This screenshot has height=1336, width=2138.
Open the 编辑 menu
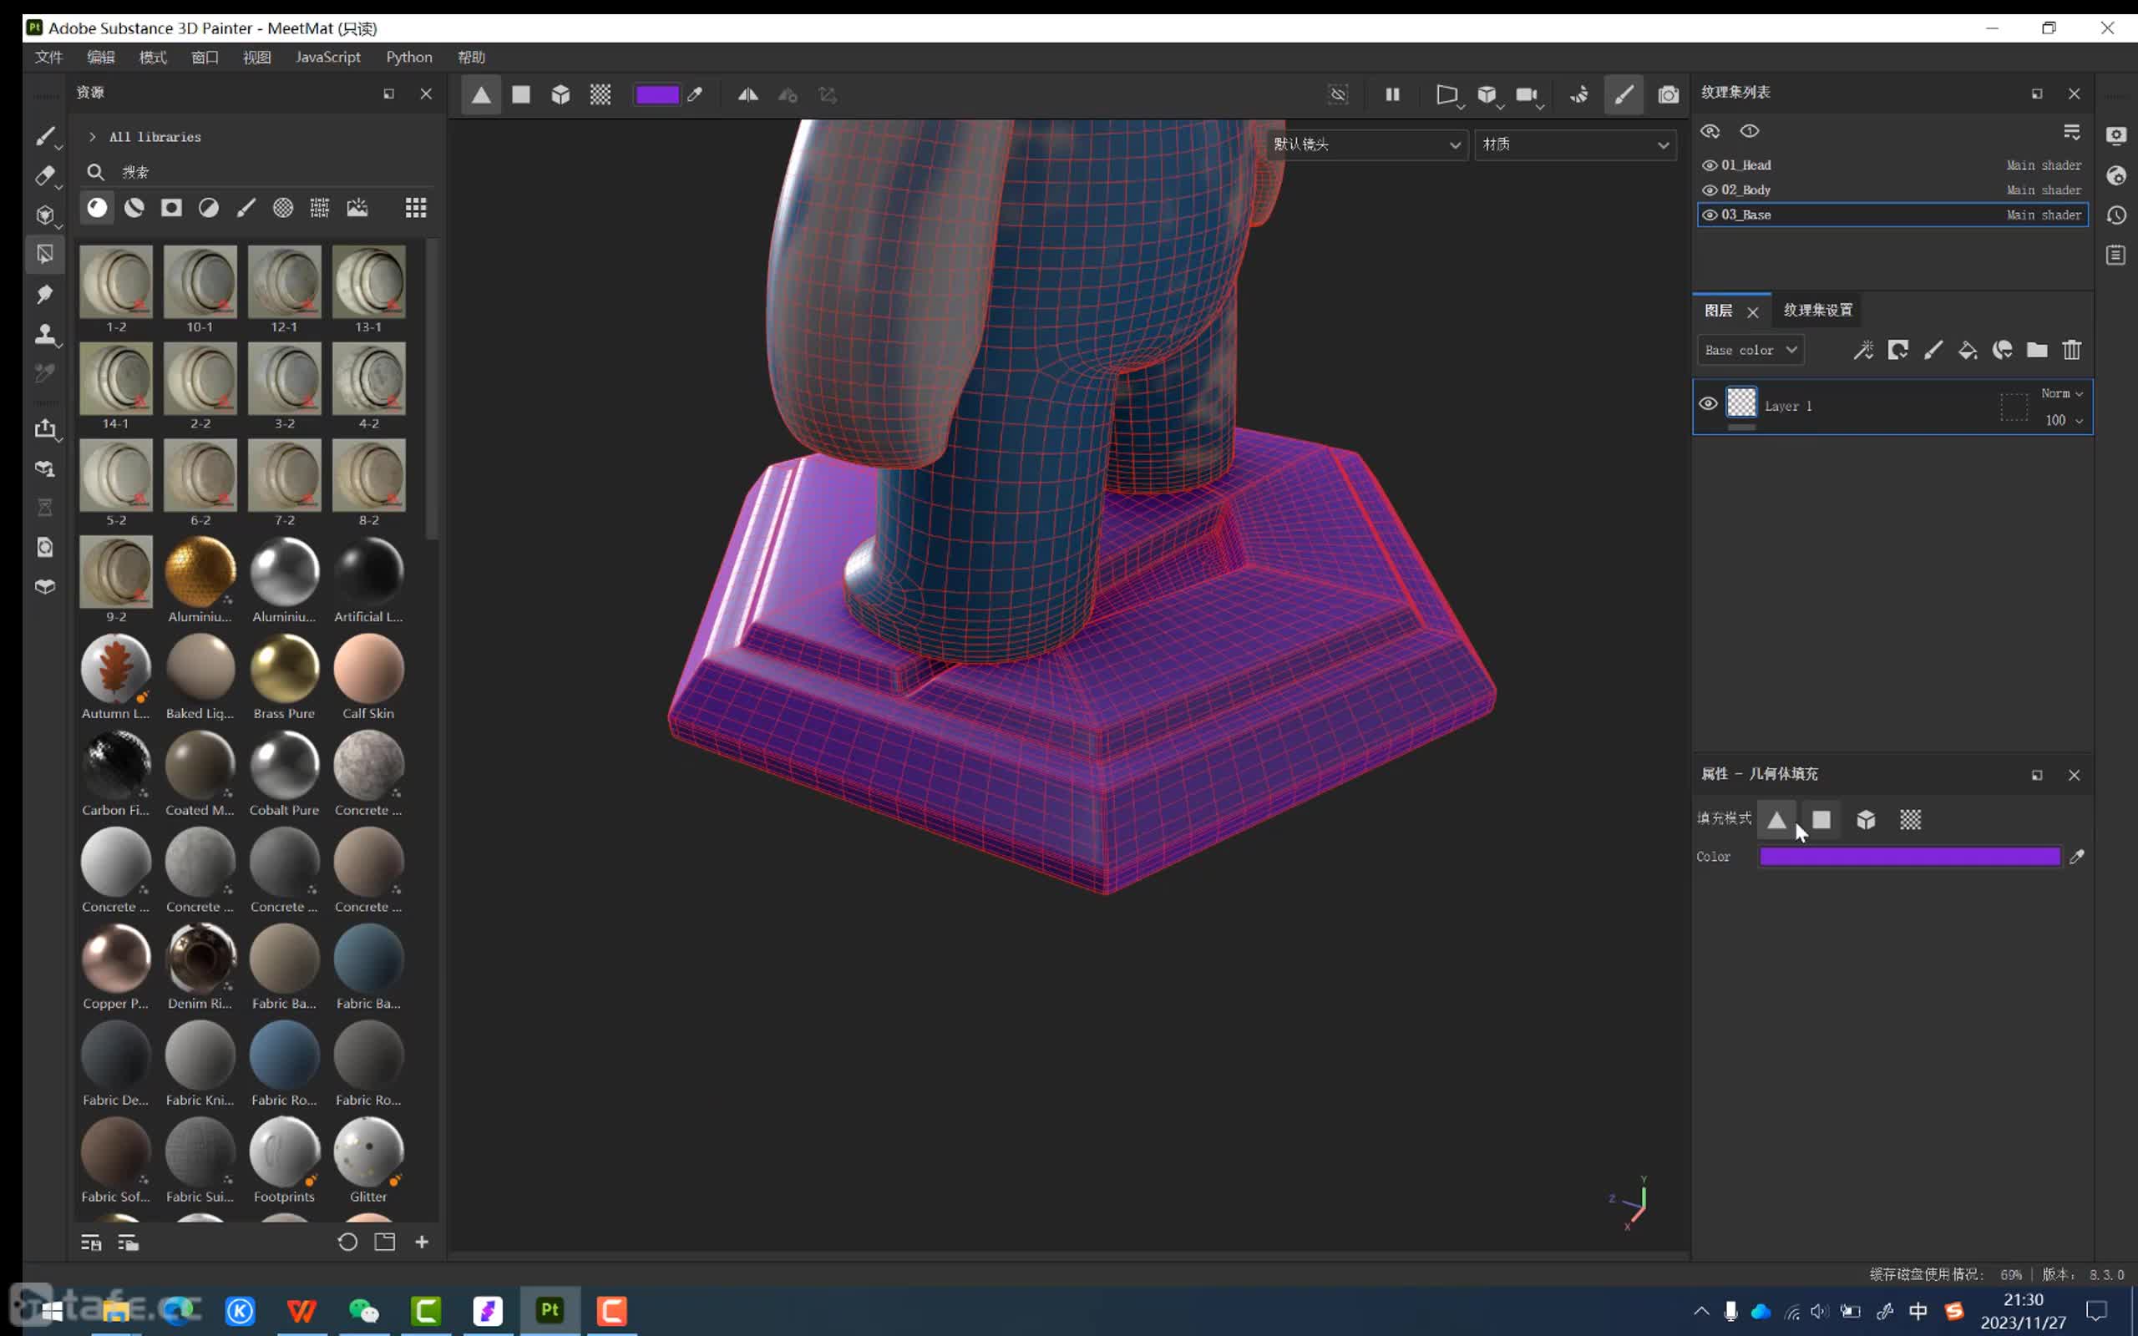(x=101, y=58)
